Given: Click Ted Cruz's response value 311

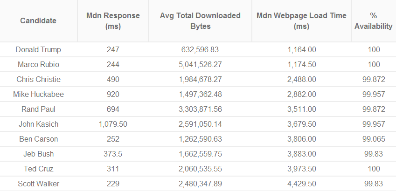Looking at the screenshot, I should [113, 169].
